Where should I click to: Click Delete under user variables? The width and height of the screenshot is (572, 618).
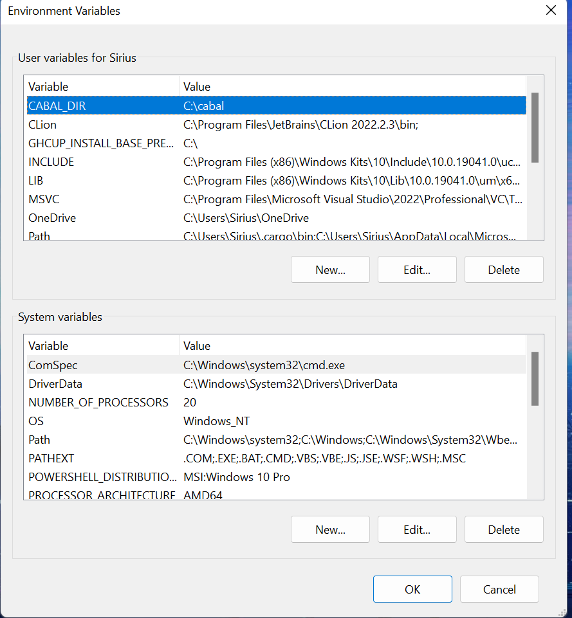[504, 269]
